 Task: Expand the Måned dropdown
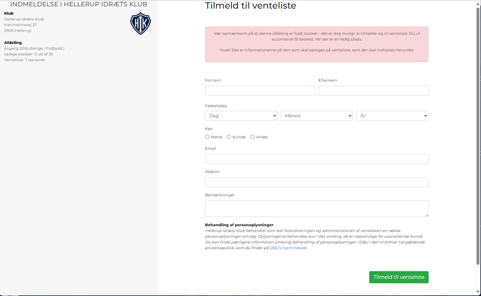pyautogui.click(x=316, y=116)
